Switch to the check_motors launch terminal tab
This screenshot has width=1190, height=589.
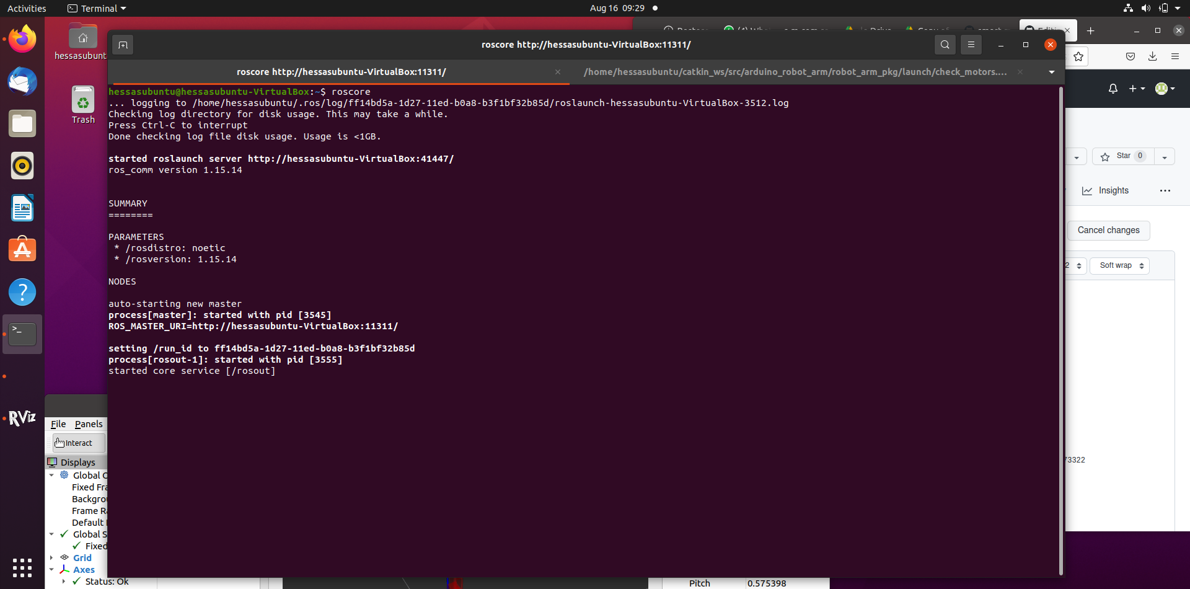(795, 72)
